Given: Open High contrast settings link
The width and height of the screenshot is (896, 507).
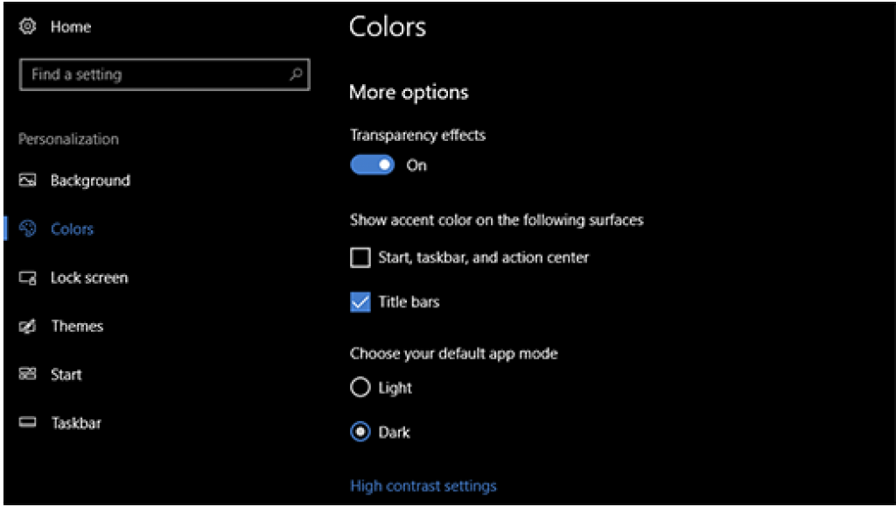Looking at the screenshot, I should [x=423, y=486].
